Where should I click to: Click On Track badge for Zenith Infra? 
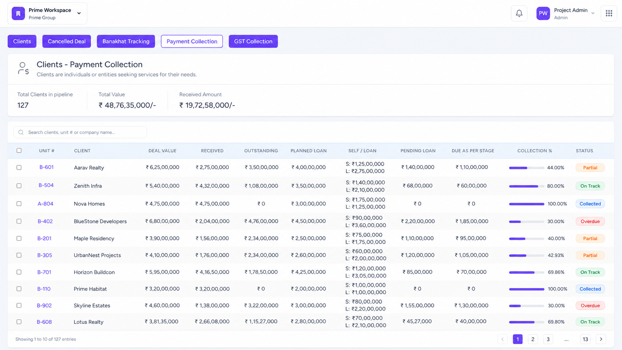(590, 186)
